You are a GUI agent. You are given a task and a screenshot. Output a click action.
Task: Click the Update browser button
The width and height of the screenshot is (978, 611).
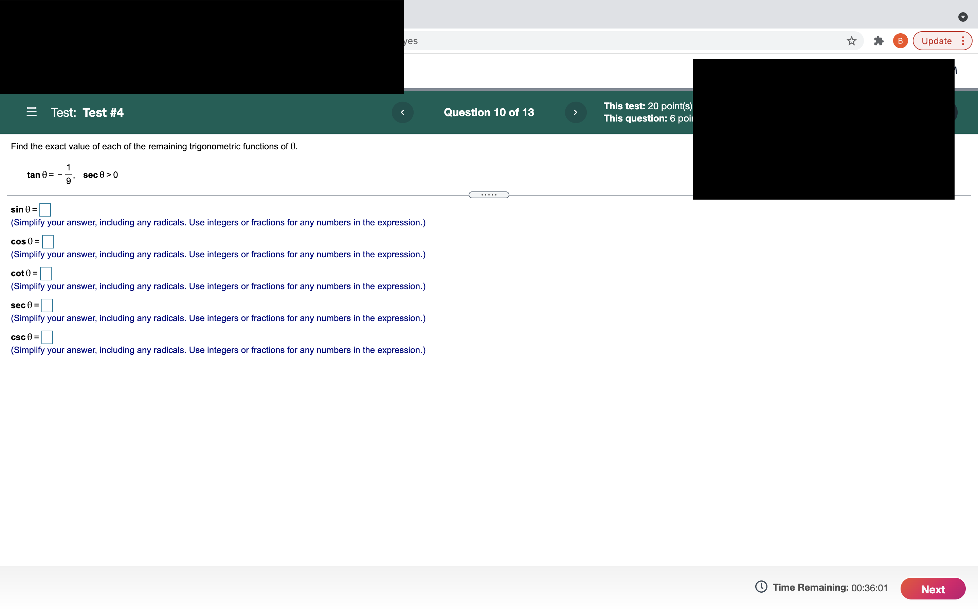[x=936, y=41]
